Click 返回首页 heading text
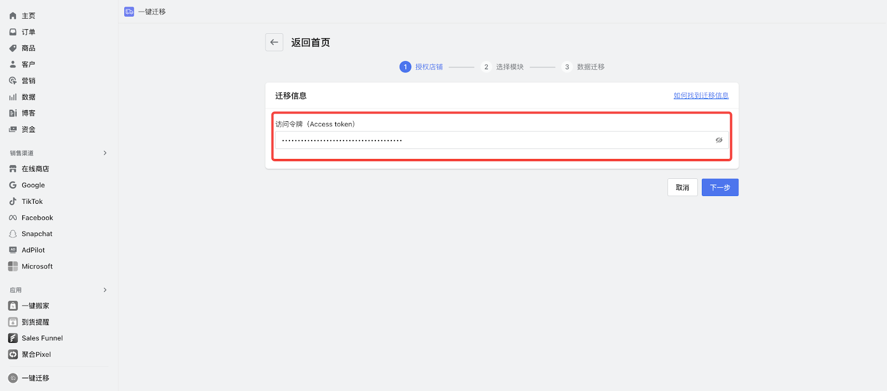Image resolution: width=887 pixels, height=391 pixels. (310, 43)
